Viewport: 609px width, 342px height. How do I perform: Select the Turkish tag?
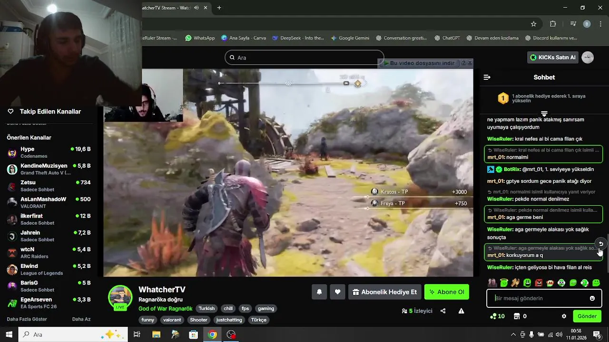click(x=206, y=308)
